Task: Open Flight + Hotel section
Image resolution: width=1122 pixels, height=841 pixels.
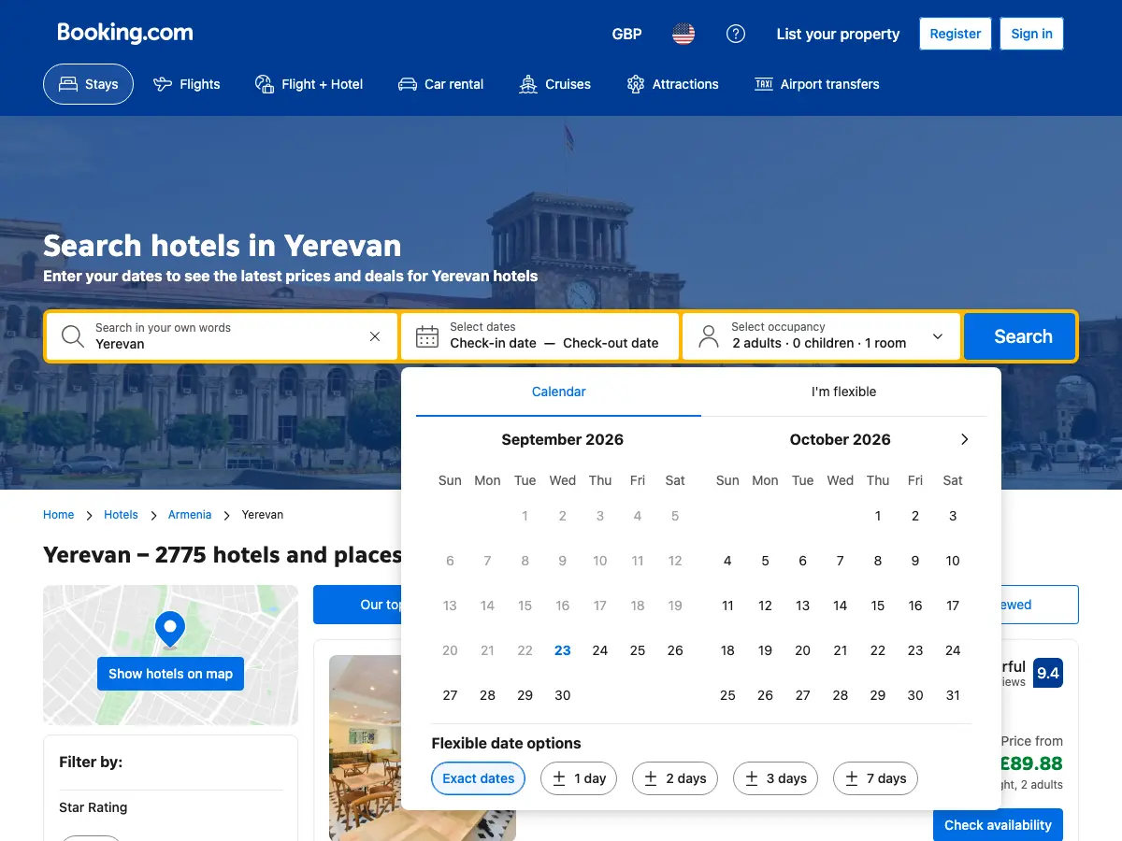Action: click(x=309, y=84)
